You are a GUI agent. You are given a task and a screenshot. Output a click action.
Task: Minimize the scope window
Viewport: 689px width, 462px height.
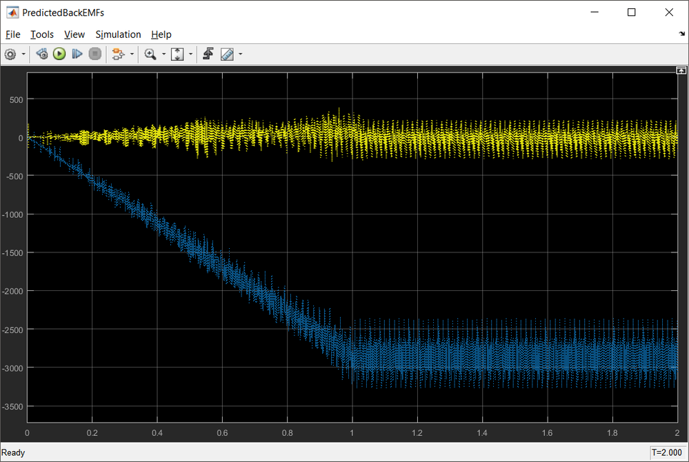pyautogui.click(x=595, y=12)
